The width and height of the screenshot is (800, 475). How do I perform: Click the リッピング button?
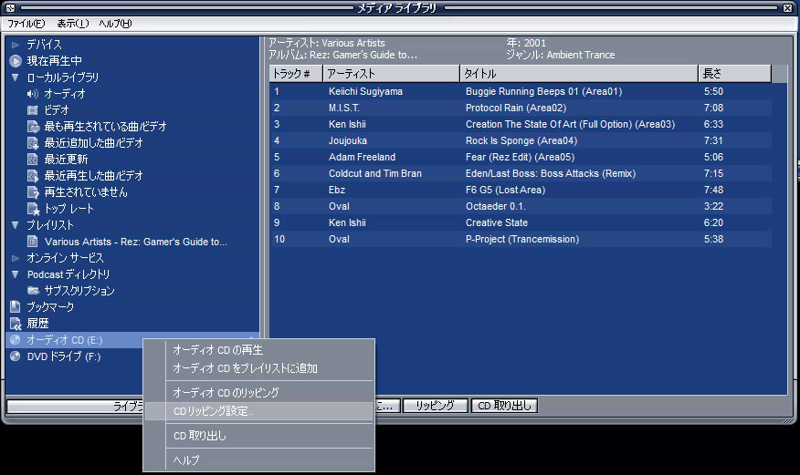(436, 406)
